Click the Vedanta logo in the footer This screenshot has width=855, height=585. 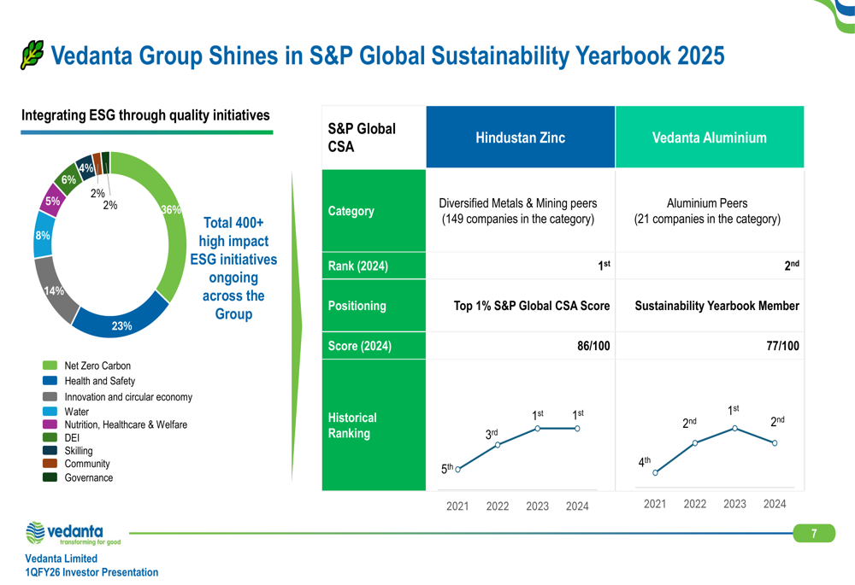pyautogui.click(x=73, y=533)
